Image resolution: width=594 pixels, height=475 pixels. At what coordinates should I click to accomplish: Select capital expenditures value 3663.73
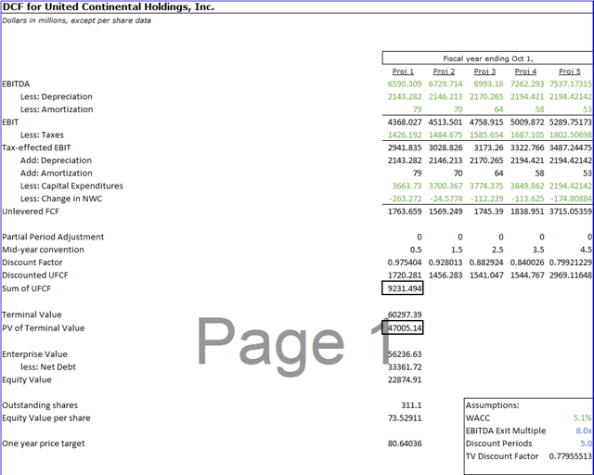point(407,186)
